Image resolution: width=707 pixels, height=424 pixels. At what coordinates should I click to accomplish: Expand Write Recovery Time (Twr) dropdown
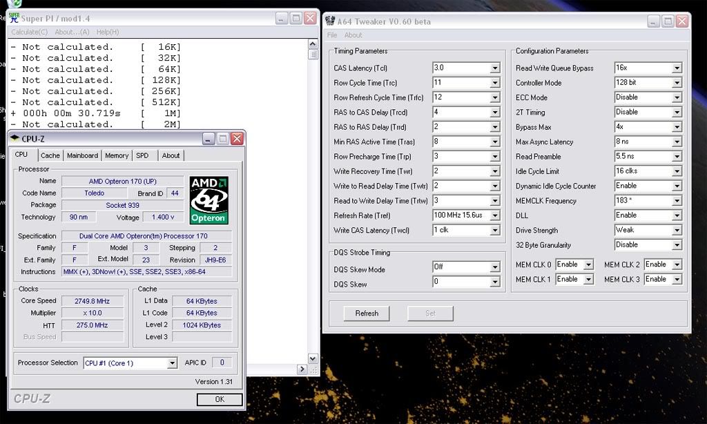494,171
